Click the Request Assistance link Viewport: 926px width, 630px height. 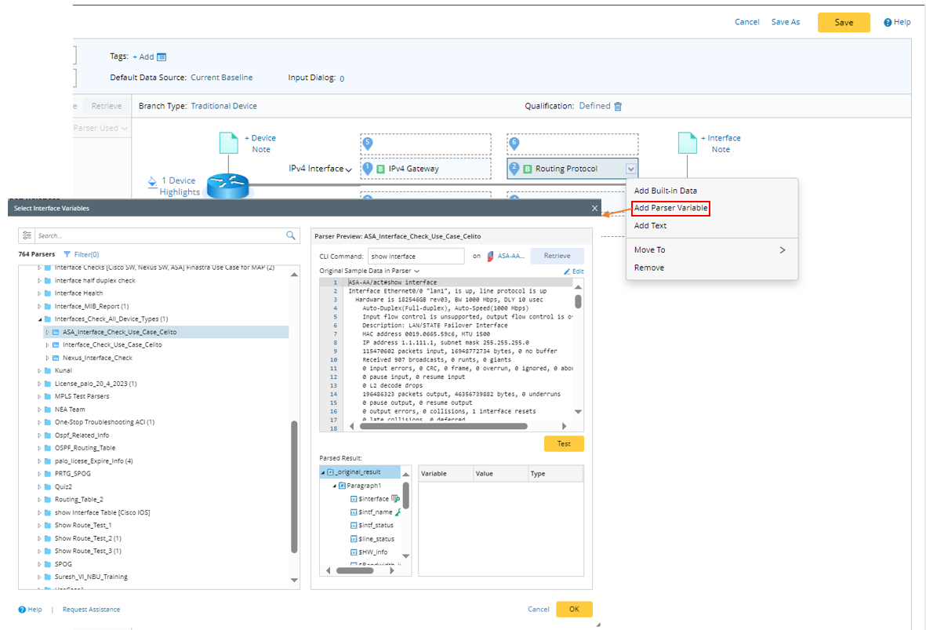pos(91,610)
